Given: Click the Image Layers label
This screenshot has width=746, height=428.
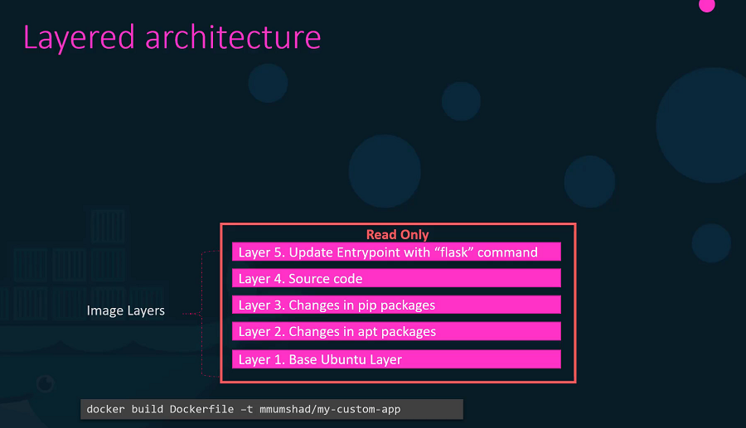Looking at the screenshot, I should [125, 311].
